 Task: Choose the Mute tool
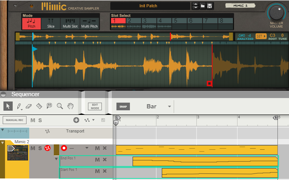click(49, 106)
